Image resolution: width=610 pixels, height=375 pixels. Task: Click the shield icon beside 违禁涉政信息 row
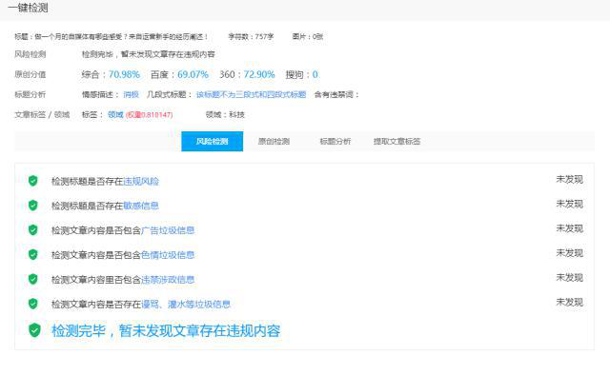coord(33,279)
